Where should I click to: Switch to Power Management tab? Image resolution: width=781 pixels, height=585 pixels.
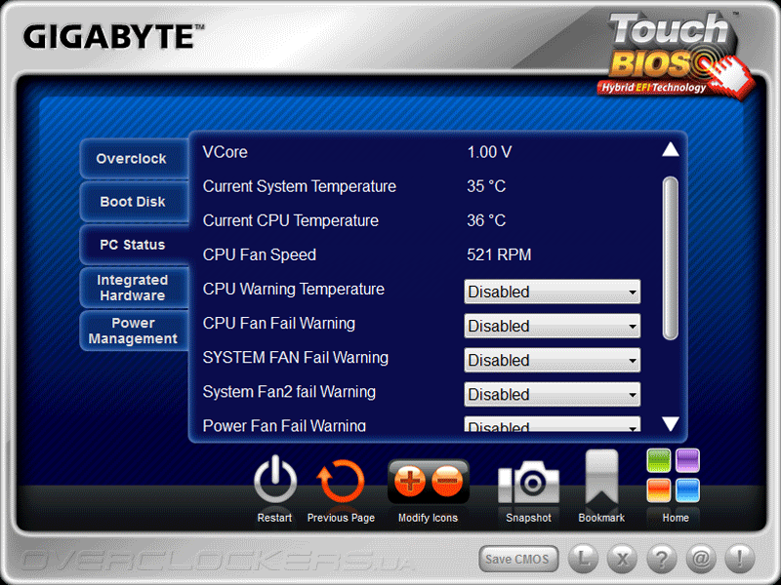pos(133,331)
